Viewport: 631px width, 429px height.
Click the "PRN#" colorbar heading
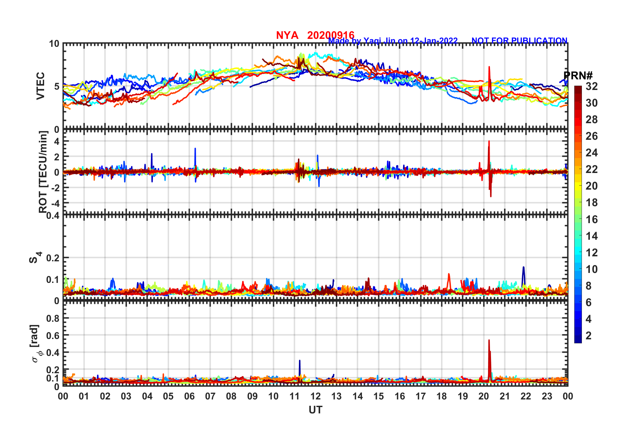[578, 75]
